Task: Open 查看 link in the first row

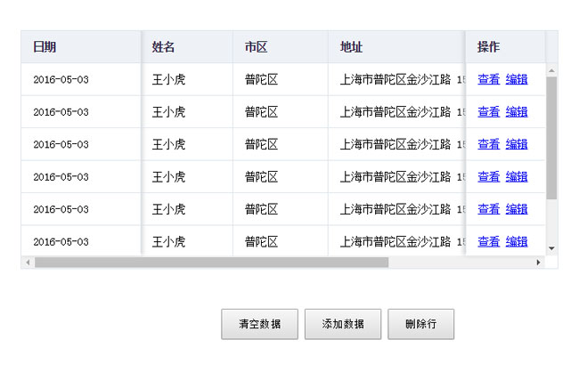Action: [488, 79]
